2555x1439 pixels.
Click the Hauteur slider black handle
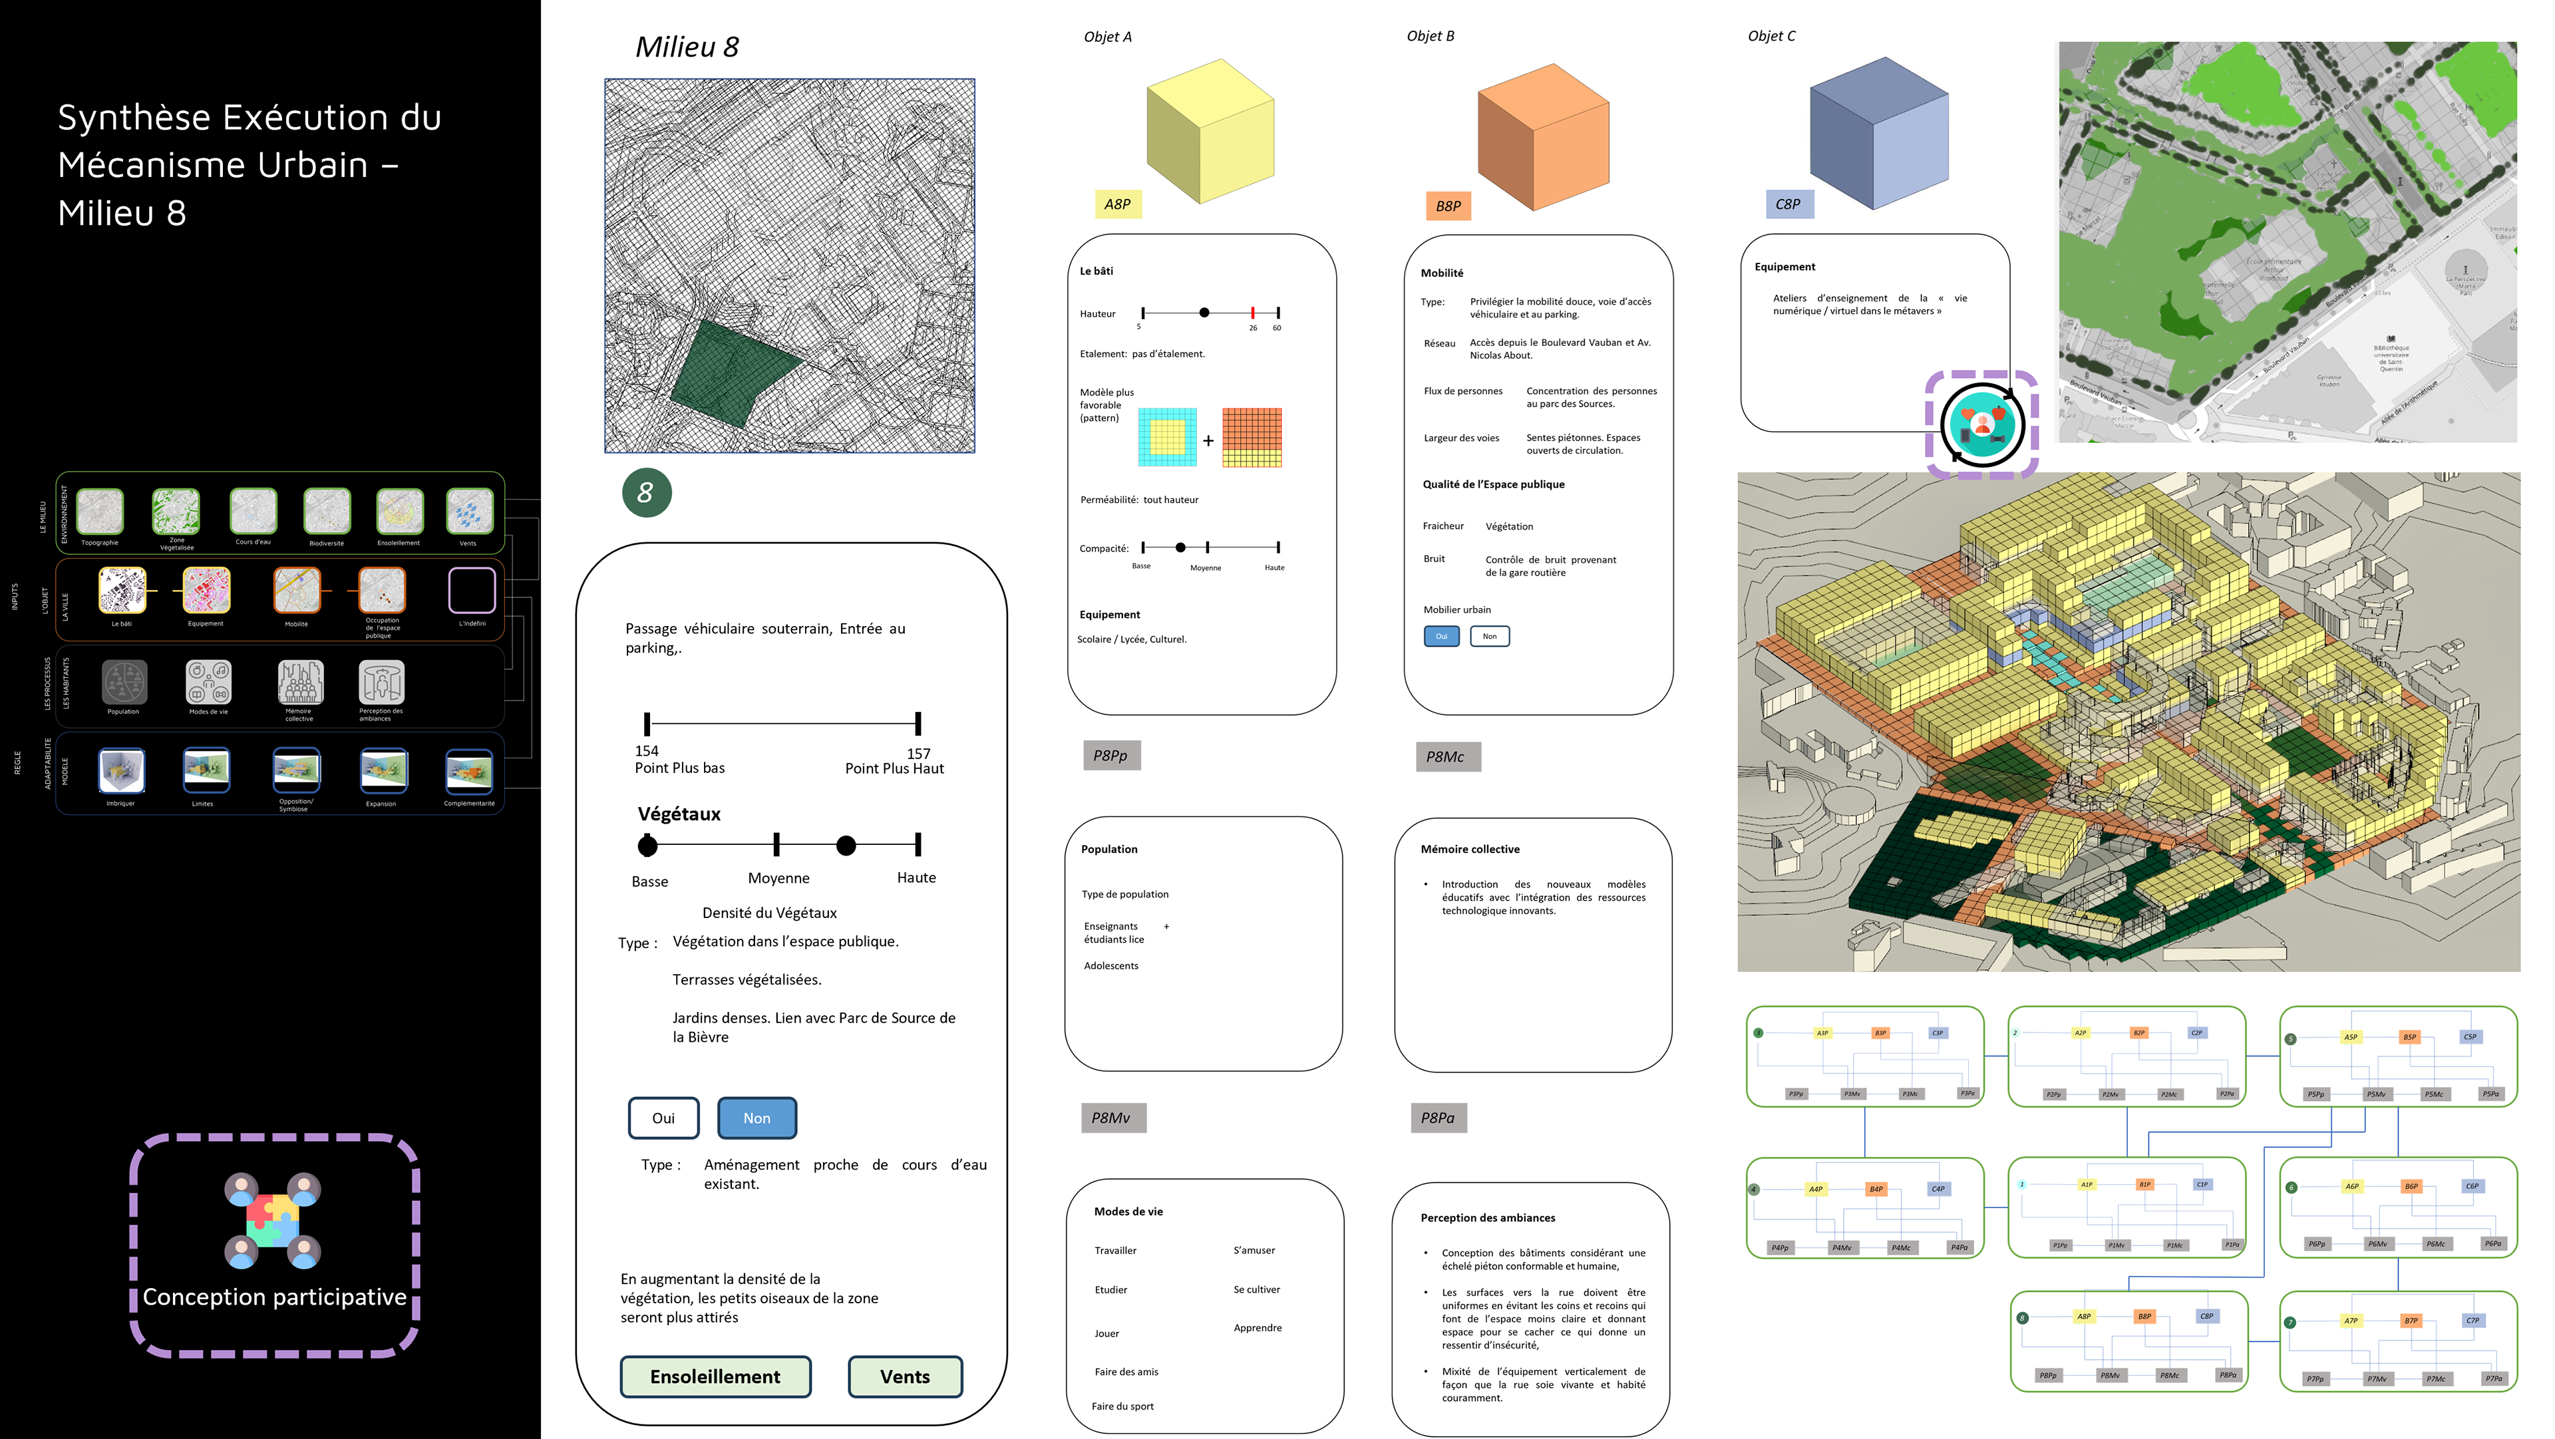point(1204,313)
